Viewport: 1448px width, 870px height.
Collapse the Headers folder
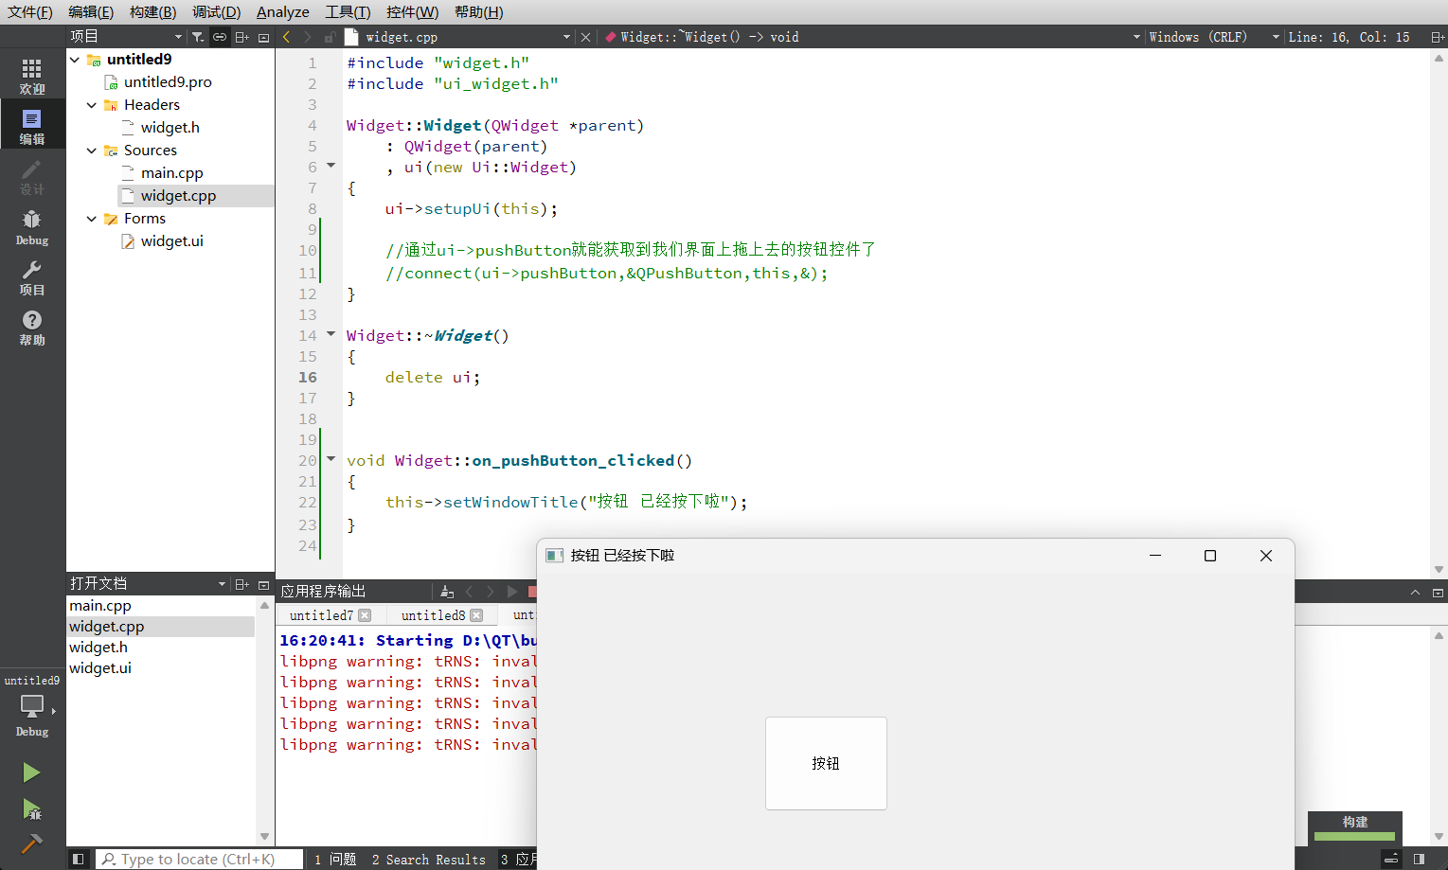tap(92, 104)
